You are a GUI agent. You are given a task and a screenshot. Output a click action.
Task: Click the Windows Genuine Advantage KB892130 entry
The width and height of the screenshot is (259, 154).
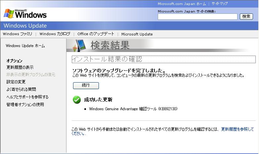[133, 109]
